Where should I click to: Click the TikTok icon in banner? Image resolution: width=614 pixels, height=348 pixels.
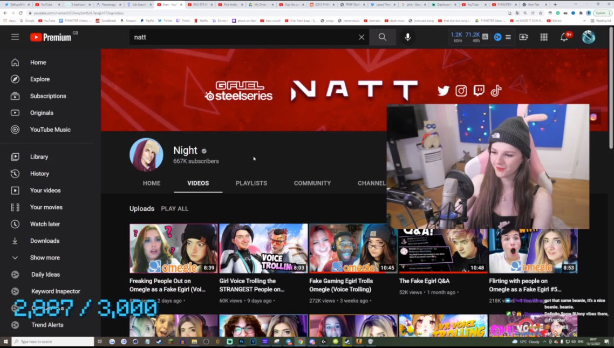coord(496,91)
